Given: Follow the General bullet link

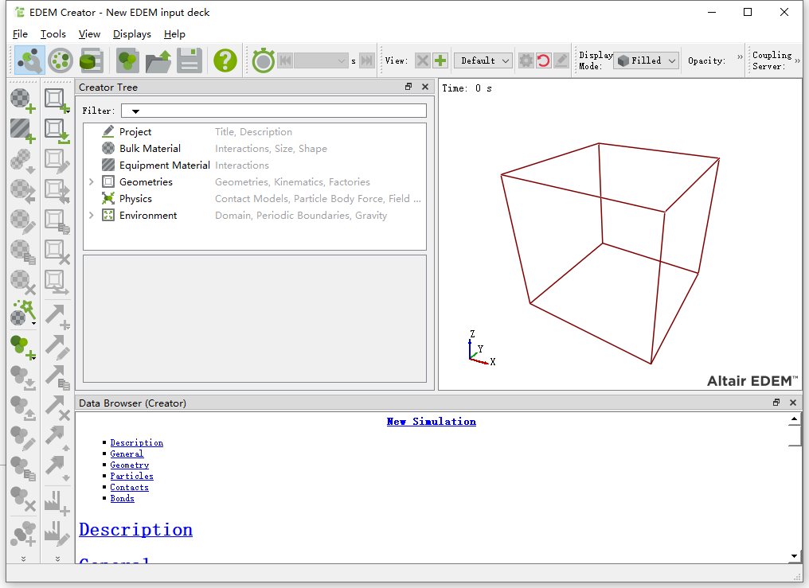Looking at the screenshot, I should (x=127, y=454).
